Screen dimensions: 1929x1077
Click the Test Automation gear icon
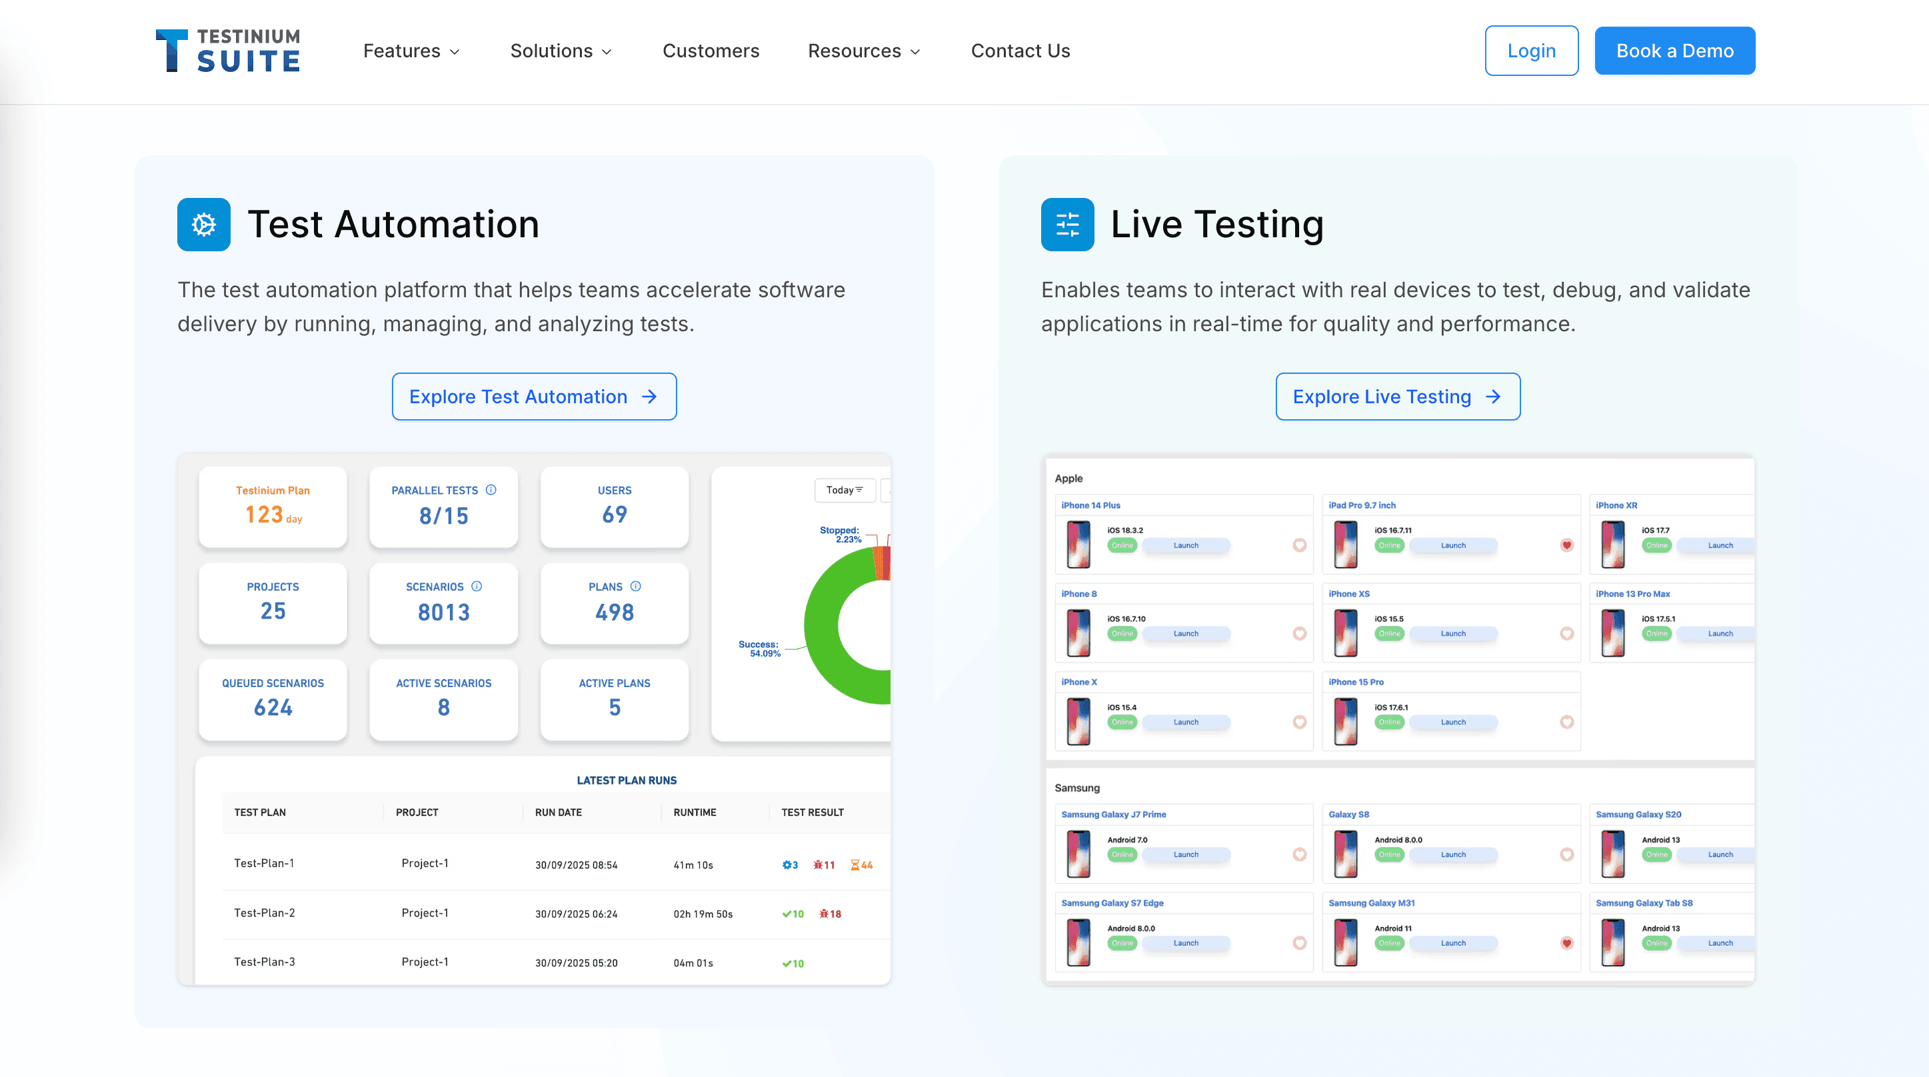[204, 224]
